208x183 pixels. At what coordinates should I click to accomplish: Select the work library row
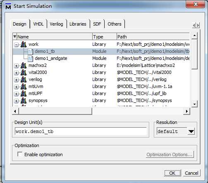101,45
